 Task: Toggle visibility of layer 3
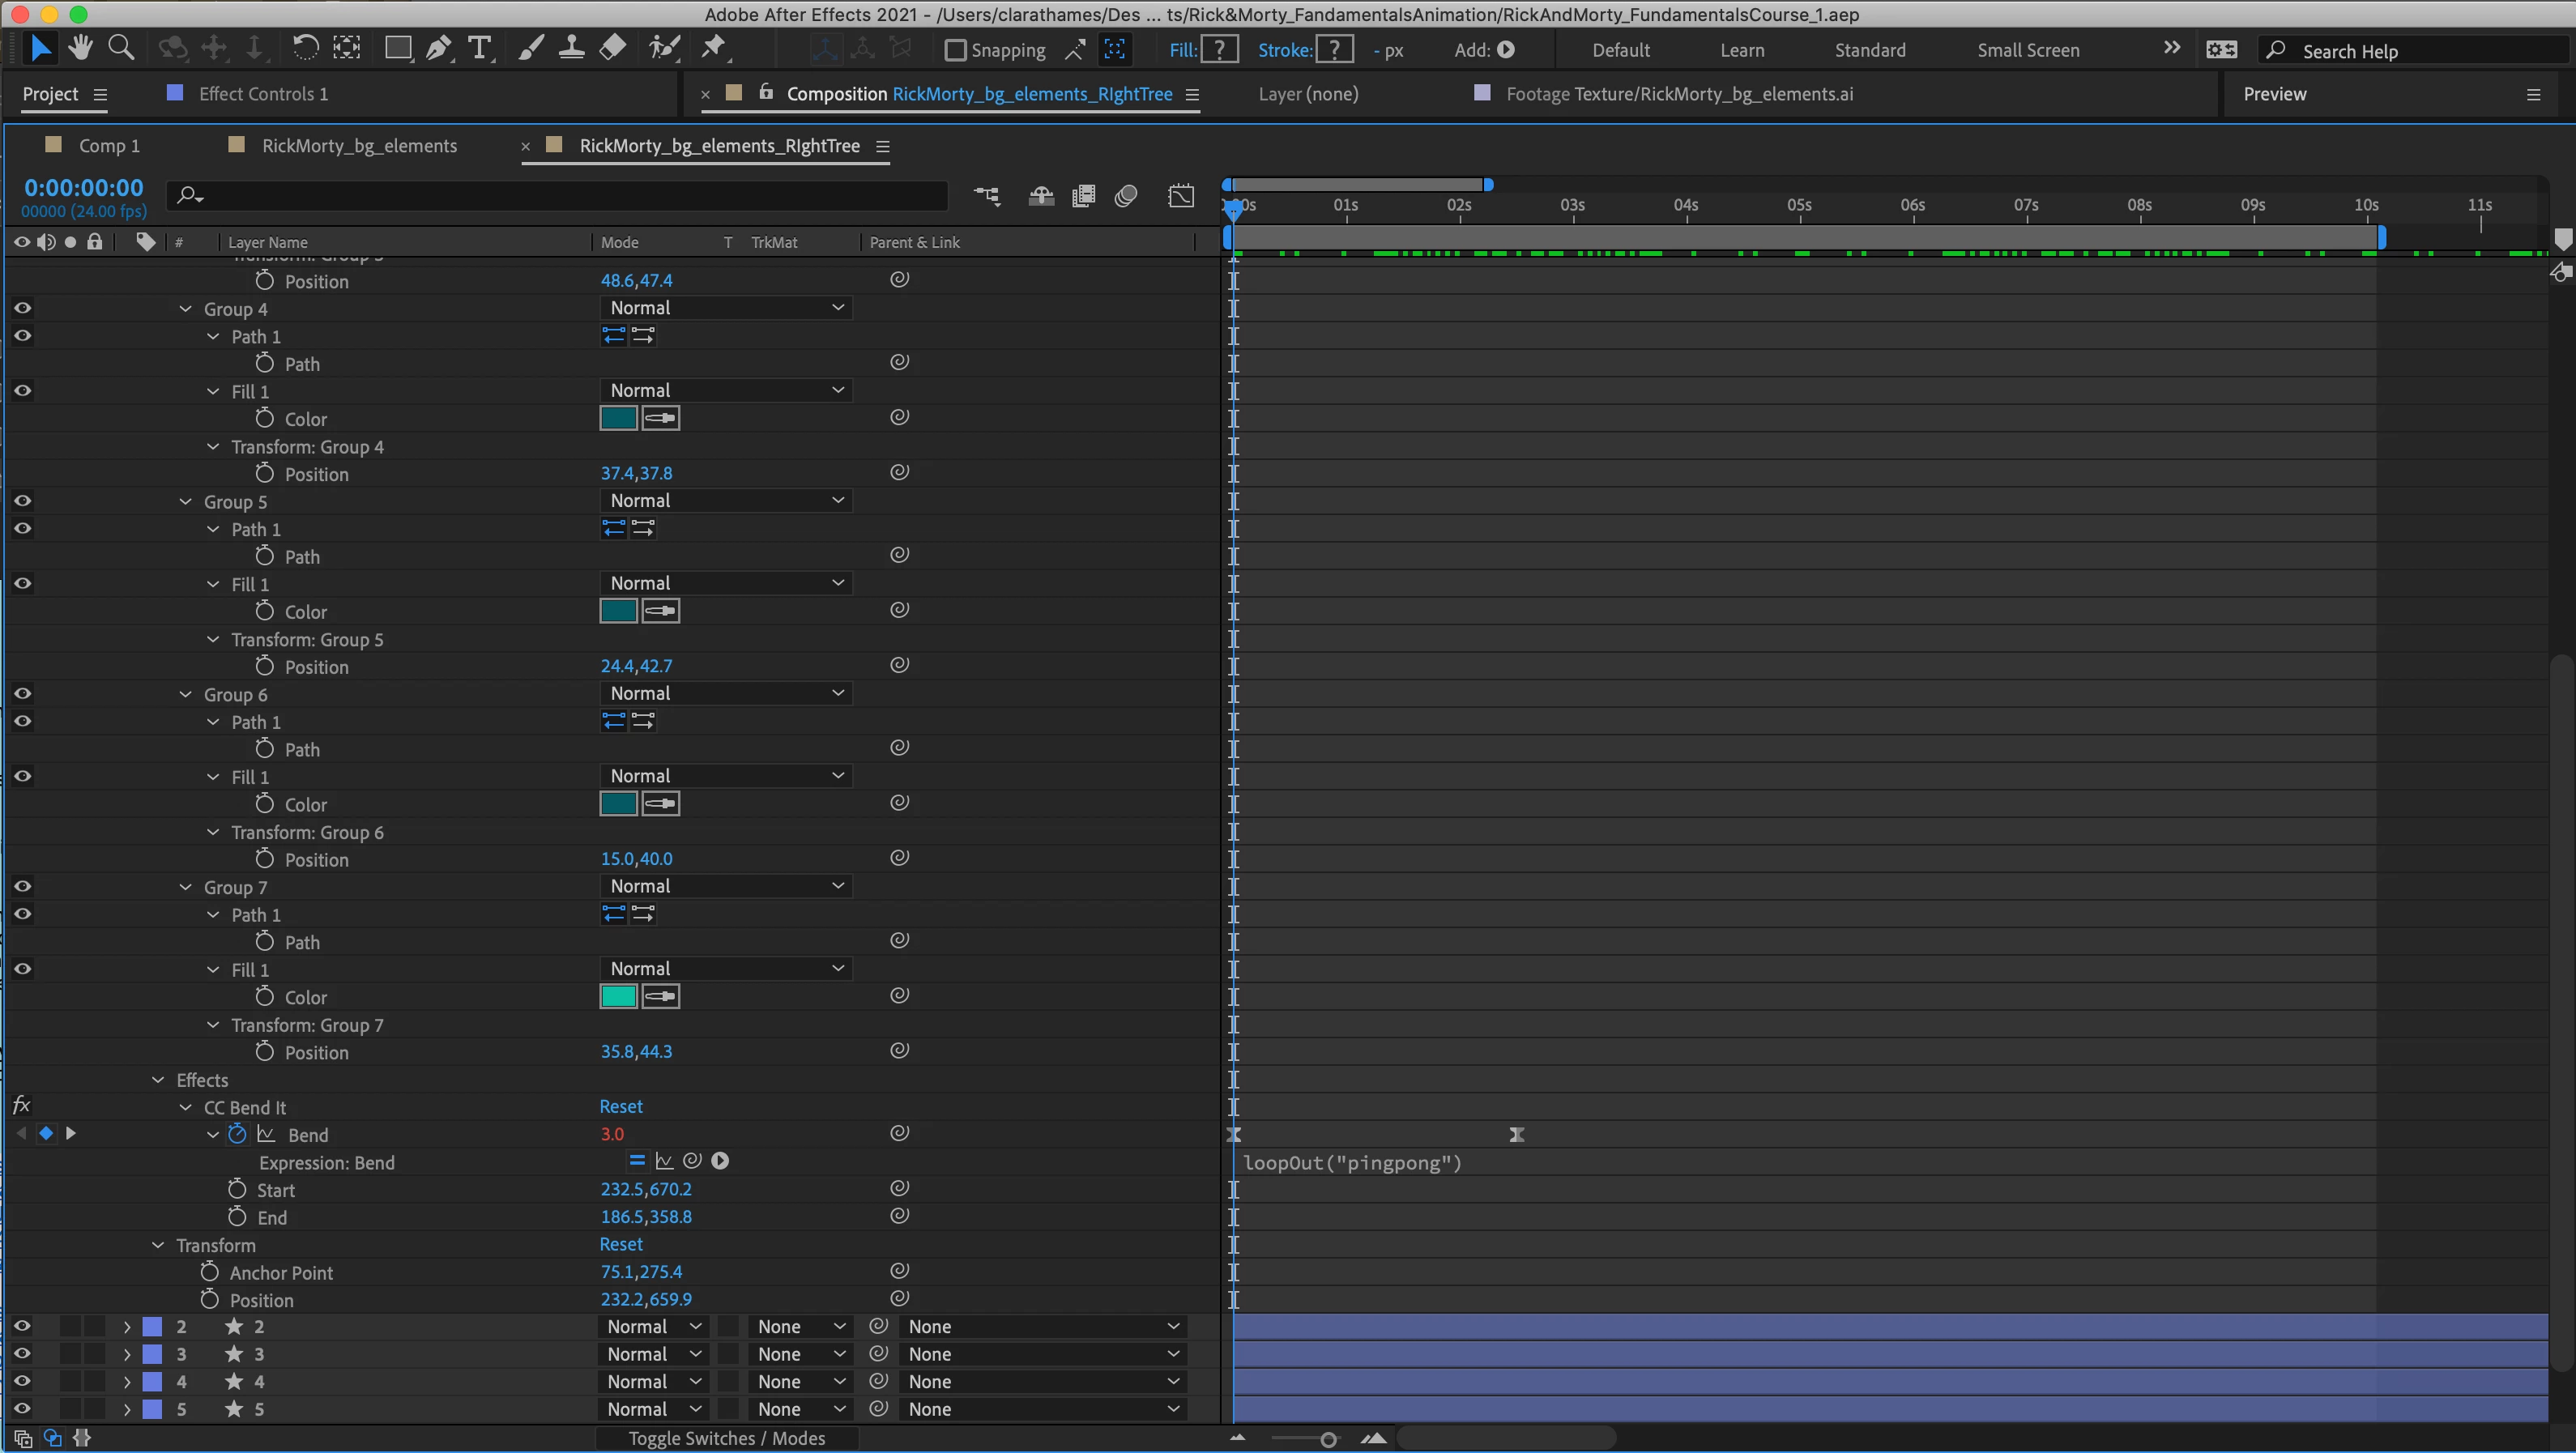pyautogui.click(x=22, y=1354)
